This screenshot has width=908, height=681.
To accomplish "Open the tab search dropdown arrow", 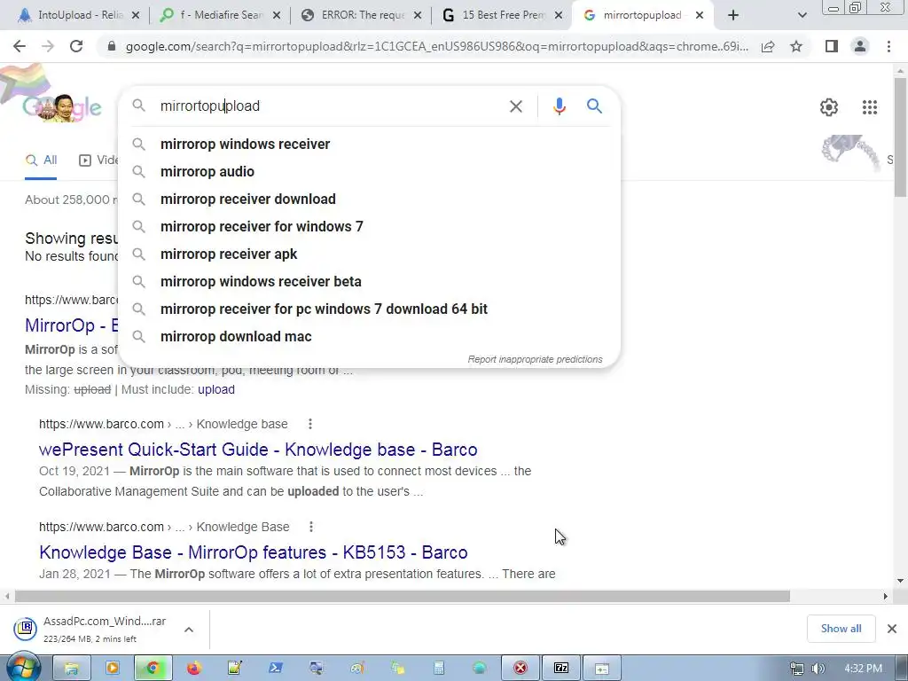I will (802, 15).
